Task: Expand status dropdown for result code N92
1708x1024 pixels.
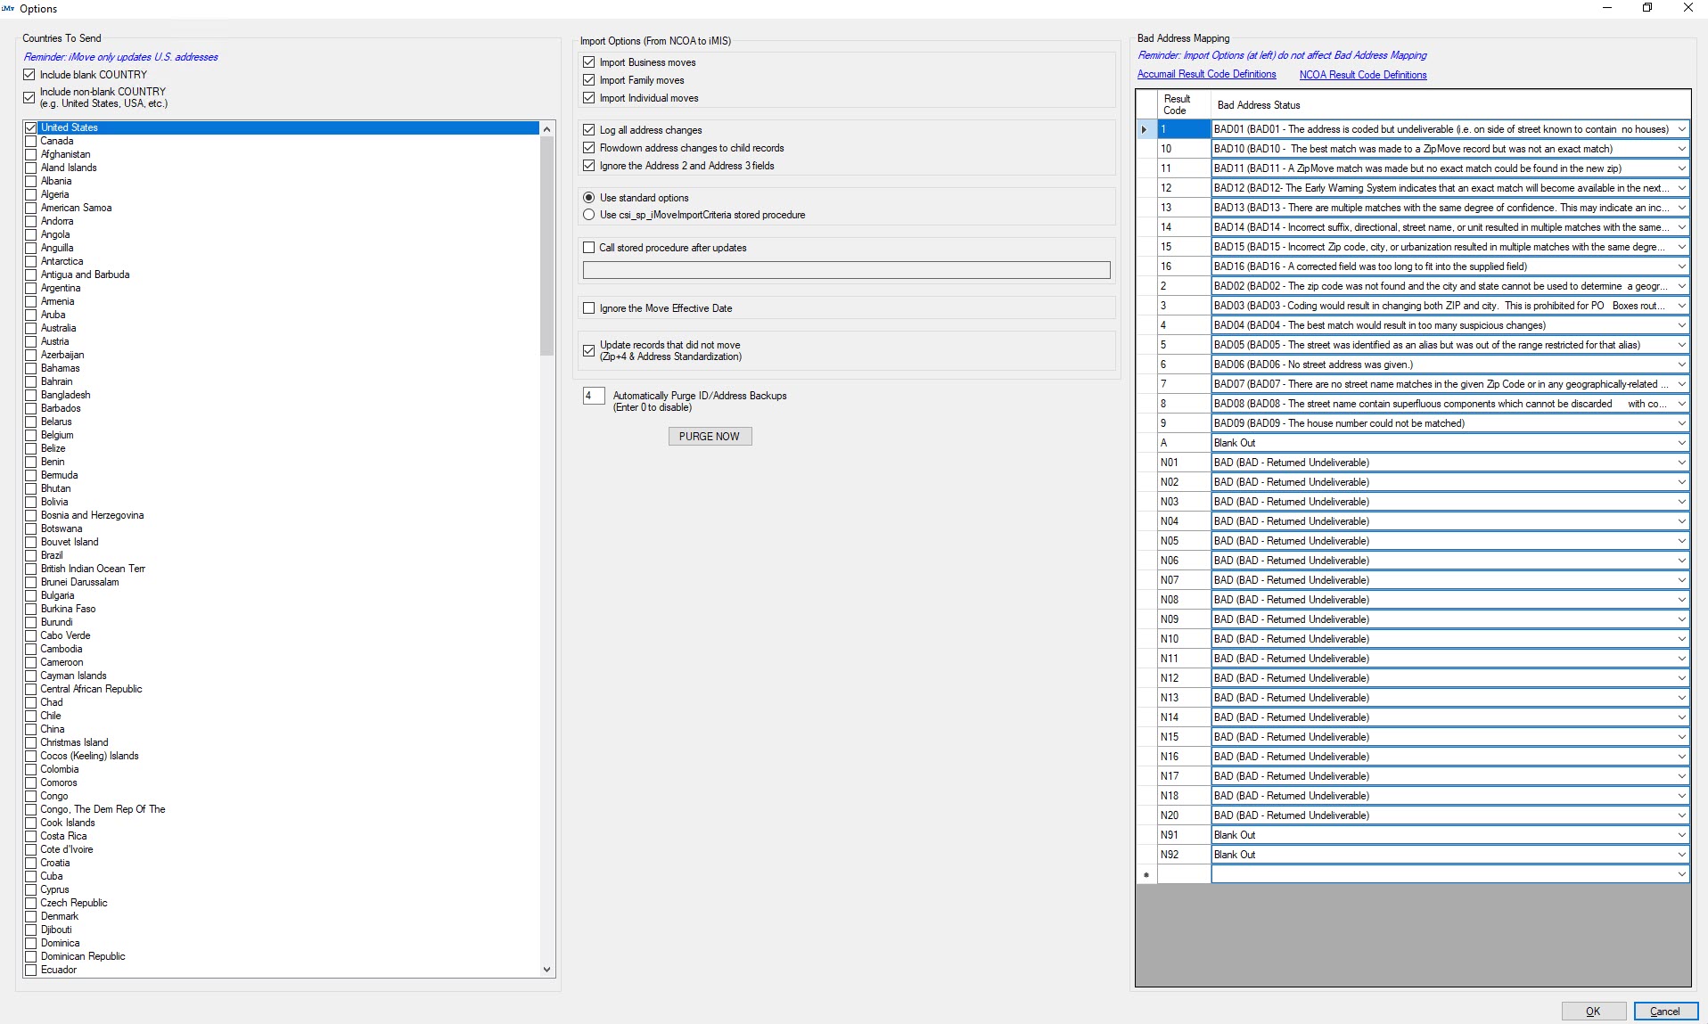Action: (1681, 855)
